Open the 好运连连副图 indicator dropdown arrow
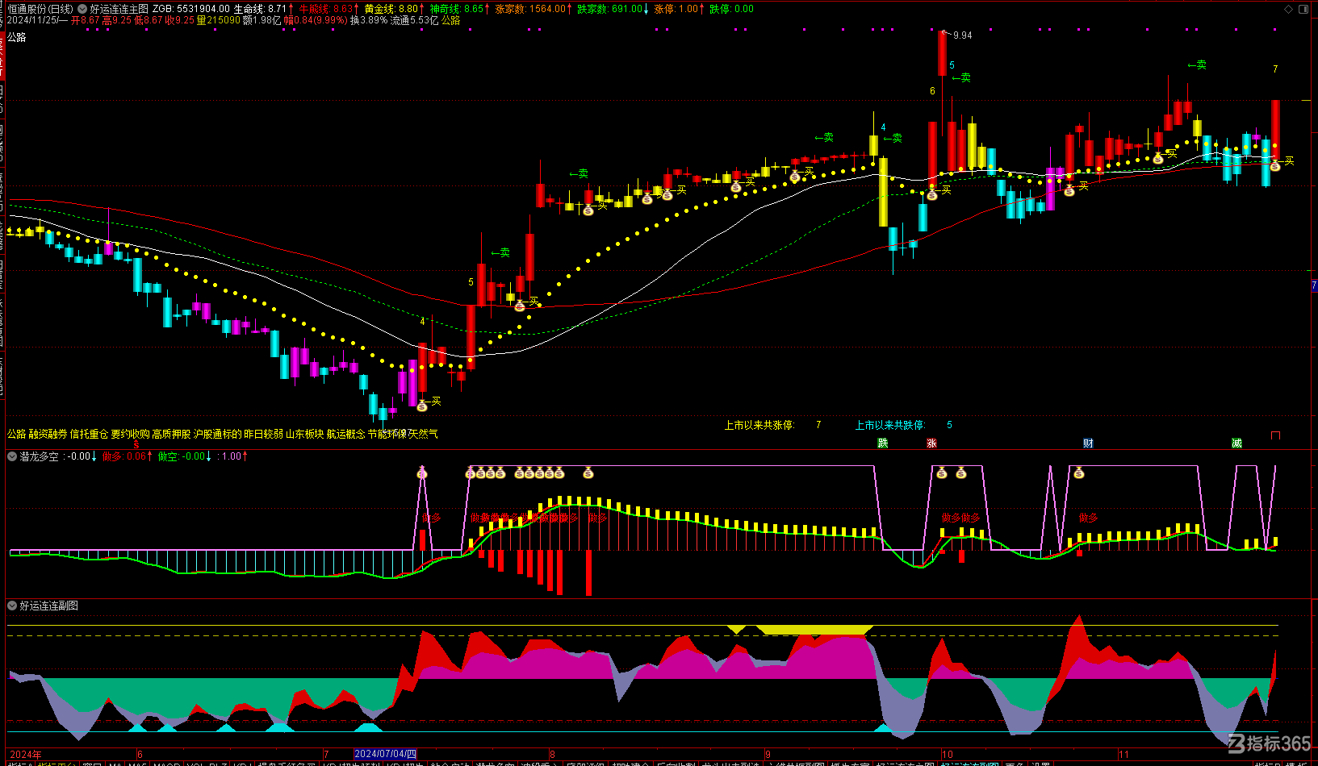This screenshot has width=1318, height=766. (x=12, y=606)
